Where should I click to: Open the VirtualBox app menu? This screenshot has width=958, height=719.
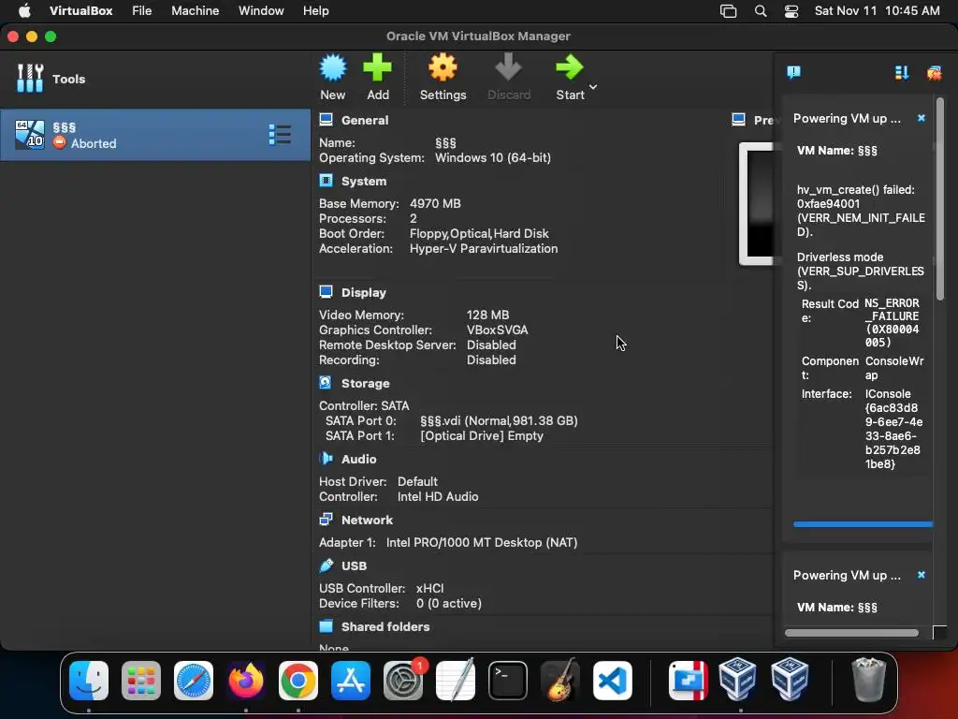80,10
